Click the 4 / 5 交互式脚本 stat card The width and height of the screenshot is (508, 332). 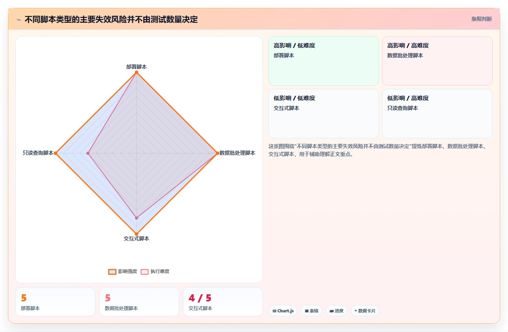(223, 302)
